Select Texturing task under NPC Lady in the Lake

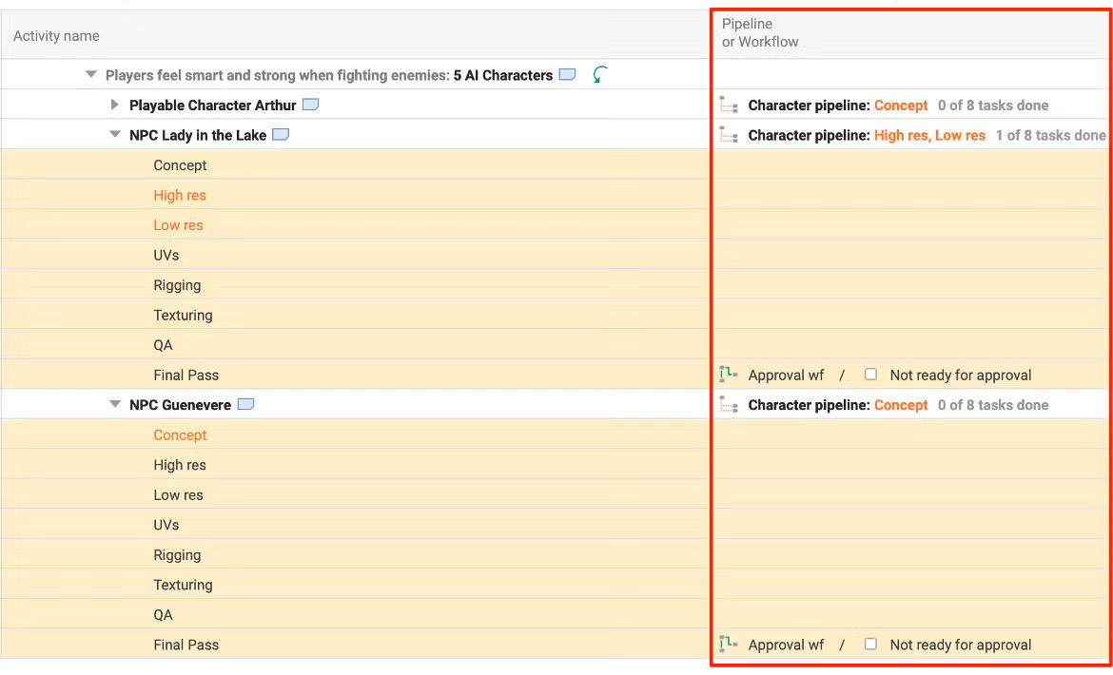tap(184, 315)
